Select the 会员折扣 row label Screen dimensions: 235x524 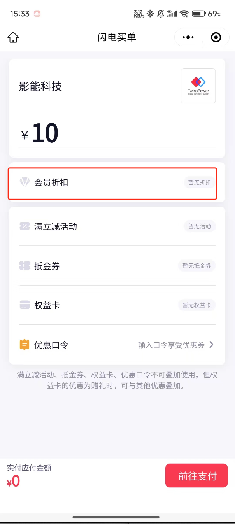[x=51, y=182]
